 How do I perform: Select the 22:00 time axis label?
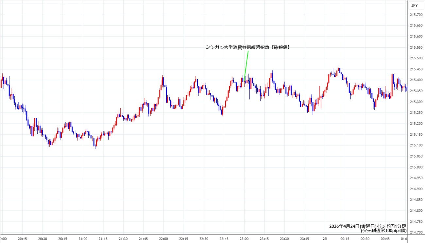(163, 239)
